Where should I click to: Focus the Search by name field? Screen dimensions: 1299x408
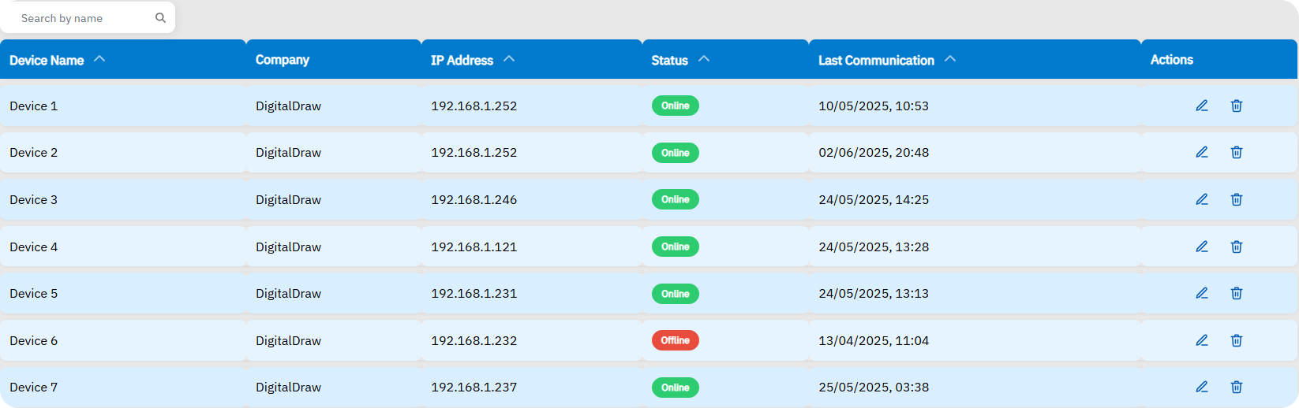pyautogui.click(x=83, y=18)
